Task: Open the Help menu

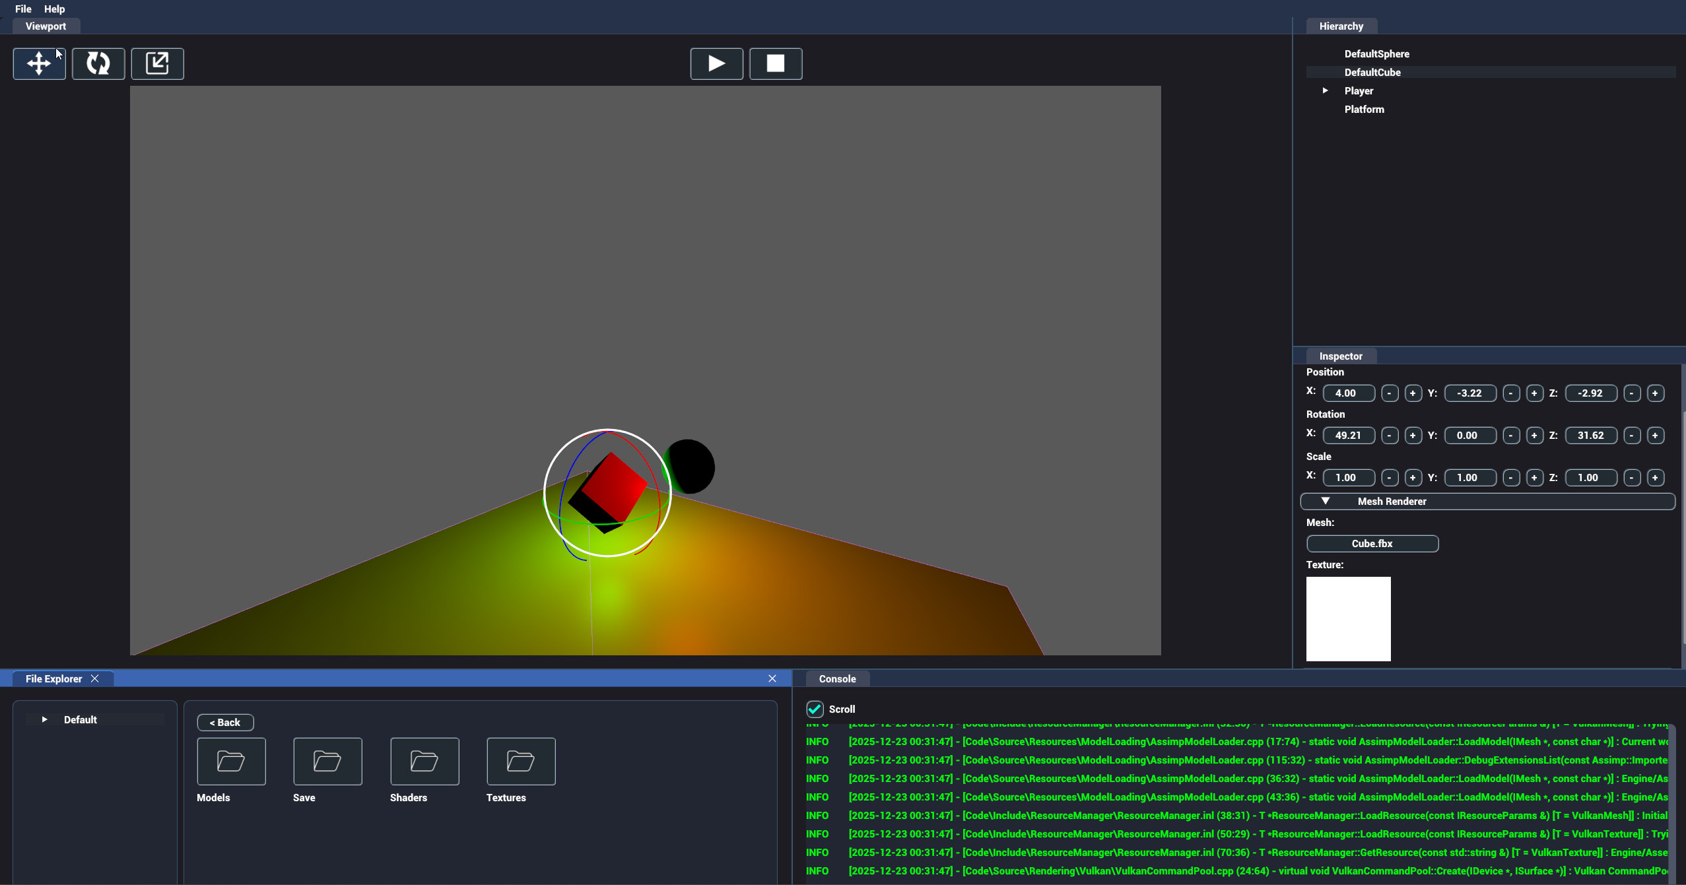Action: [54, 9]
